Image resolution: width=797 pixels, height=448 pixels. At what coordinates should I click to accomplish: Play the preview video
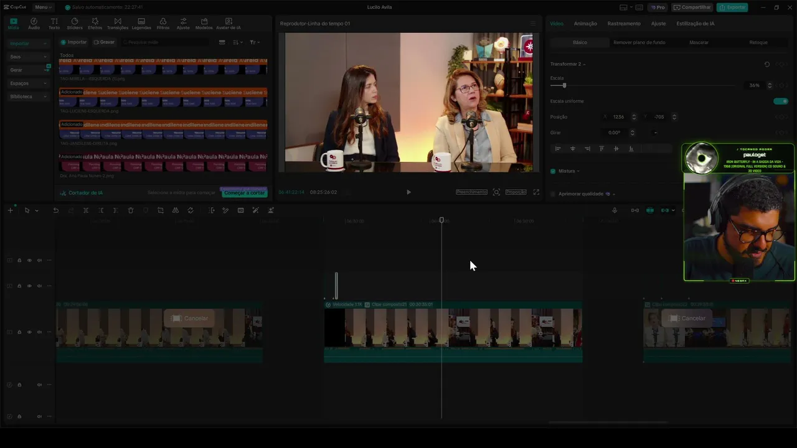pos(408,192)
